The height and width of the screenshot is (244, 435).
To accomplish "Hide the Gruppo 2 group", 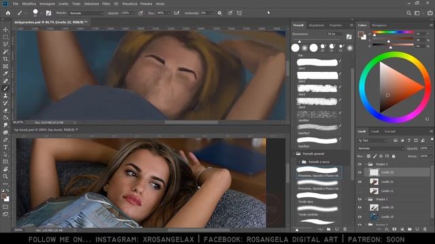I will (x=360, y=164).
